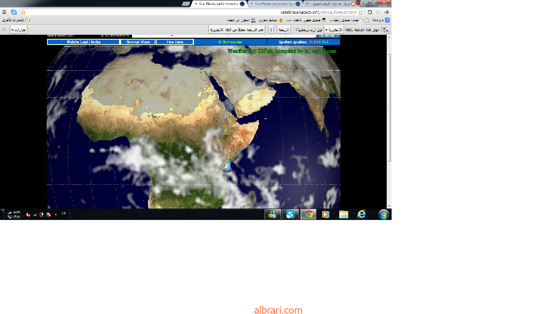
Task: Click the Middle East / India button
Action: tap(83, 42)
